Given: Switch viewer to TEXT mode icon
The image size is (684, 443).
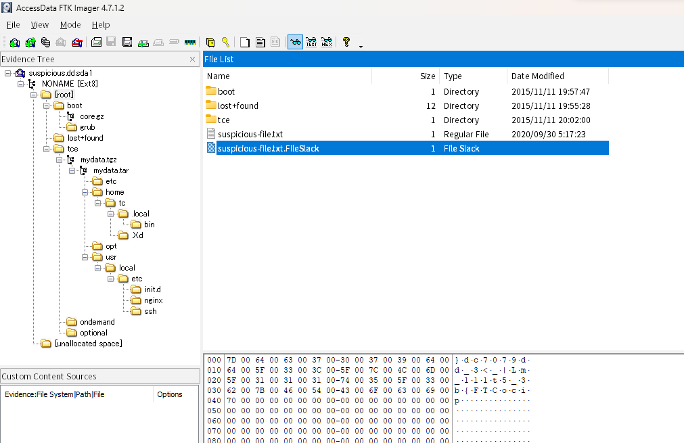Looking at the screenshot, I should (x=311, y=43).
